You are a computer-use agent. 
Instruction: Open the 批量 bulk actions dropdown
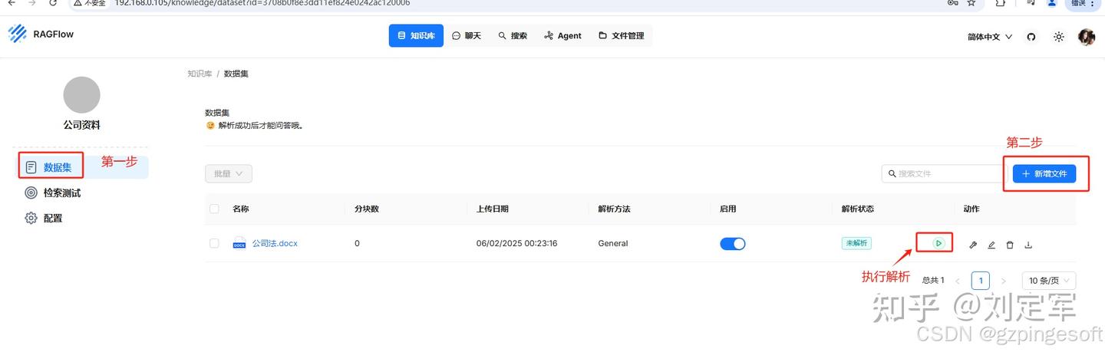pos(228,174)
